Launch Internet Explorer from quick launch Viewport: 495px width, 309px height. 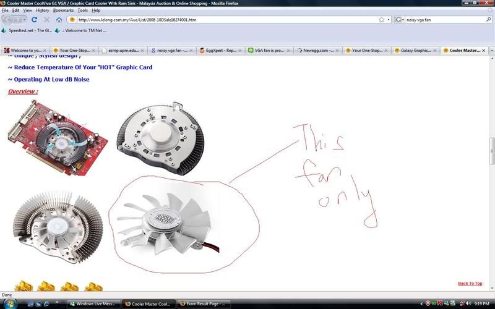(x=46, y=304)
